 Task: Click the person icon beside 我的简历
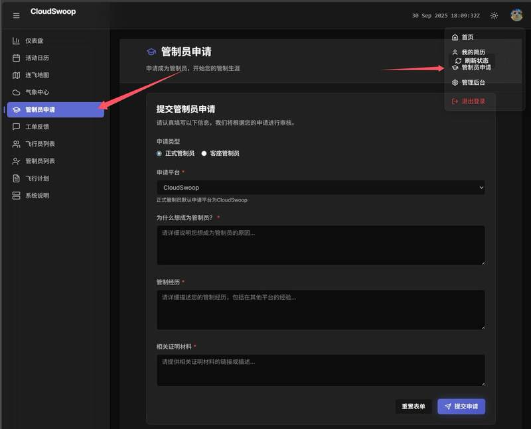[x=455, y=52]
